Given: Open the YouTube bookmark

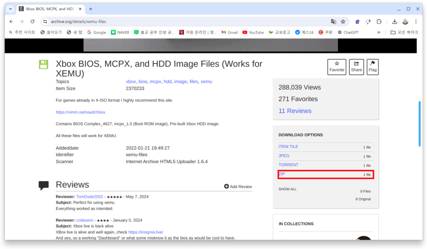Looking at the screenshot, I should pos(253,33).
